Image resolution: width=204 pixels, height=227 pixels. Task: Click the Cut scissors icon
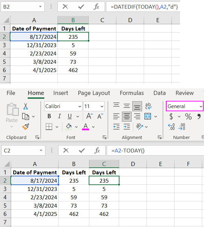click(26, 106)
